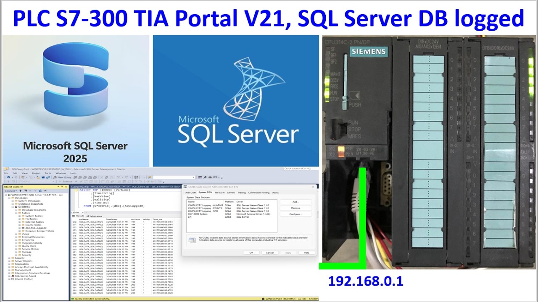The width and height of the screenshot is (538, 302).
Task: Click the dbo.SQLLogged0 table icon in tree
Action: 23,228
